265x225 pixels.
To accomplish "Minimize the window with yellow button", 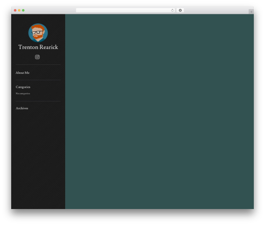I will pyautogui.click(x=19, y=11).
